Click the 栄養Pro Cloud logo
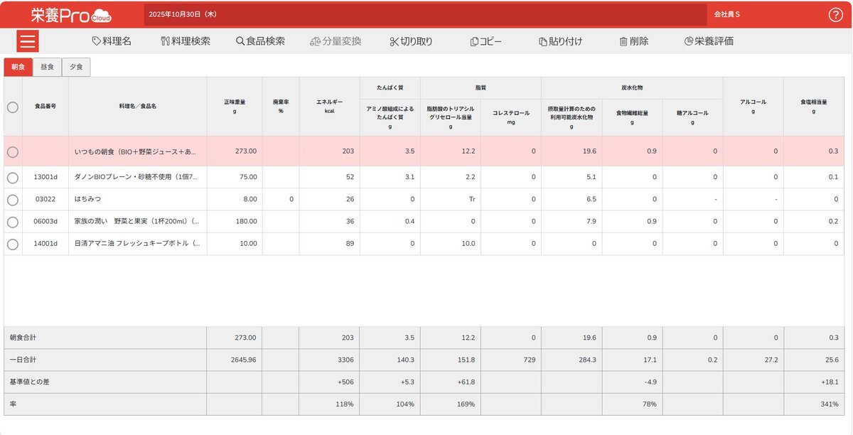The width and height of the screenshot is (853, 435). pos(71,15)
